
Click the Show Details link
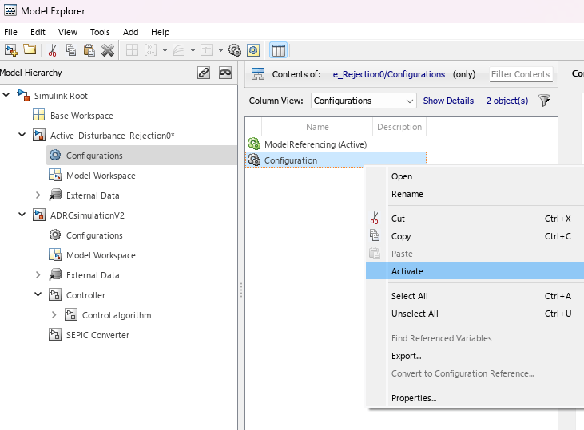pos(448,101)
